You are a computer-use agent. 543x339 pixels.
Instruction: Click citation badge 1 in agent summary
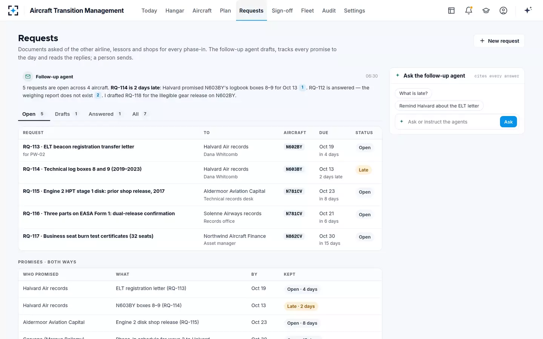(302, 87)
